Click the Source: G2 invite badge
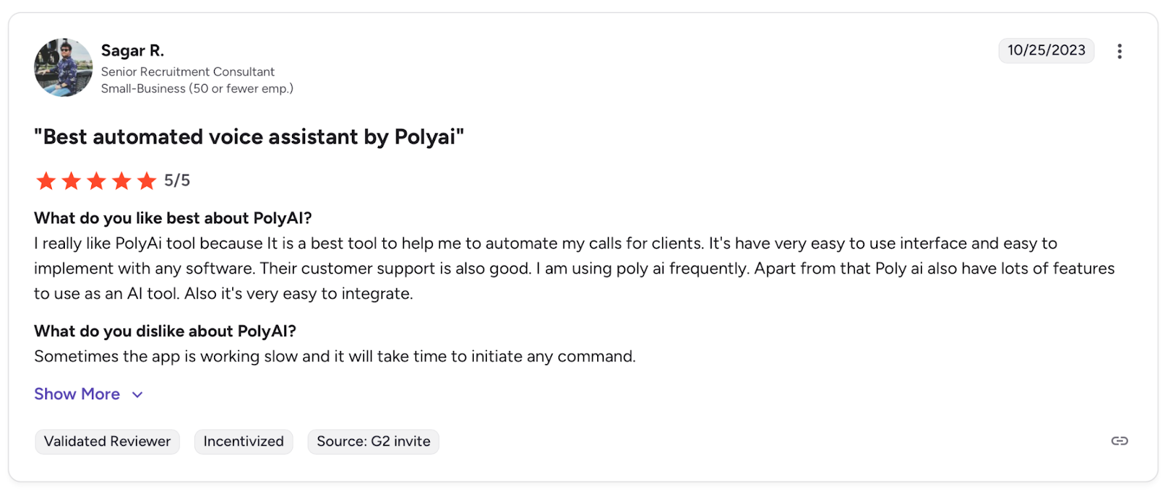 [373, 441]
